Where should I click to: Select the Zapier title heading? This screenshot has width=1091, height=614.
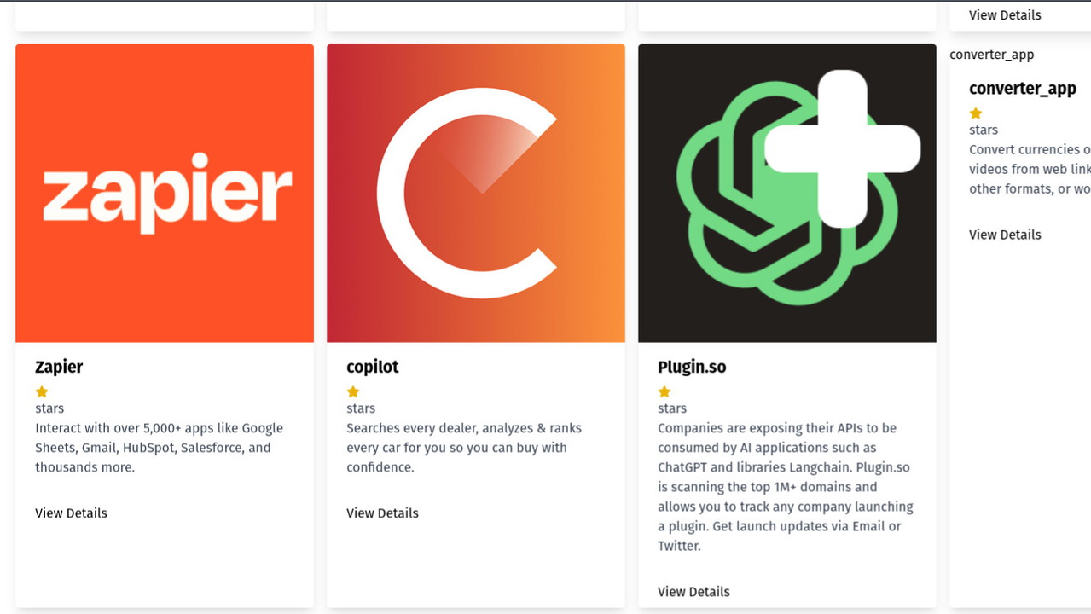[59, 367]
